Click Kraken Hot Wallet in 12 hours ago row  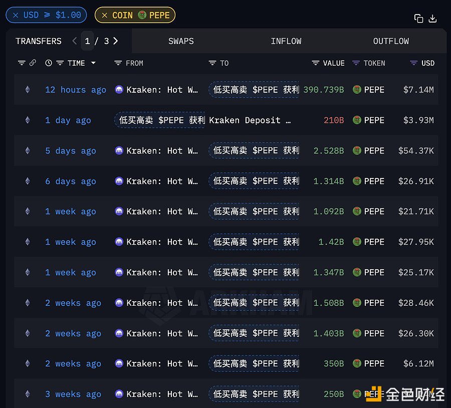coord(162,90)
